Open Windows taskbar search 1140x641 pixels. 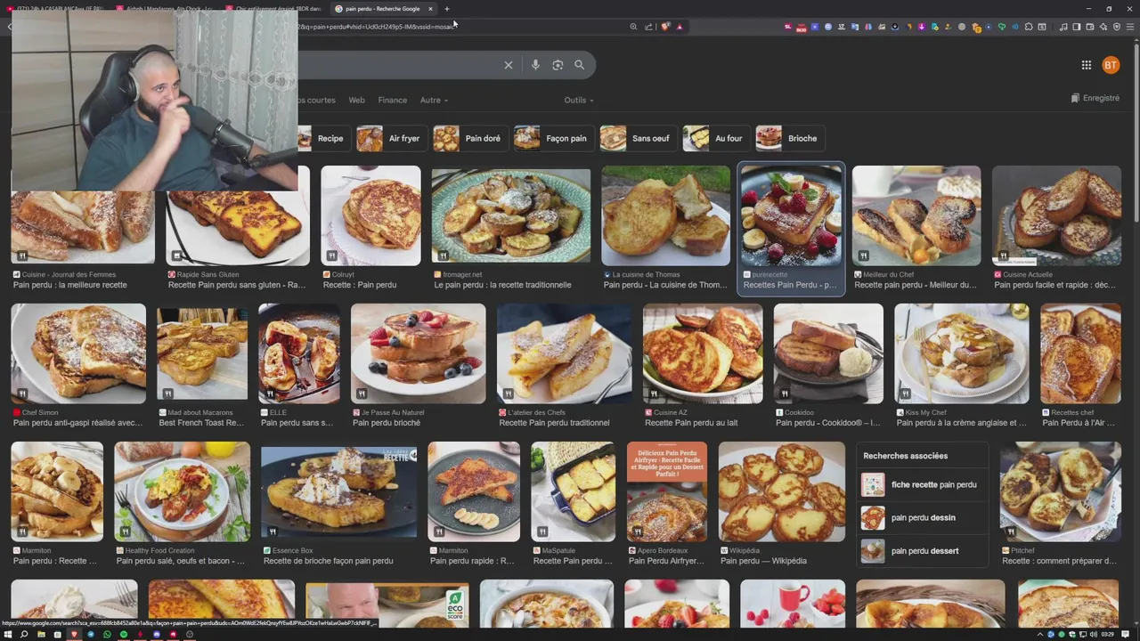coord(24,634)
